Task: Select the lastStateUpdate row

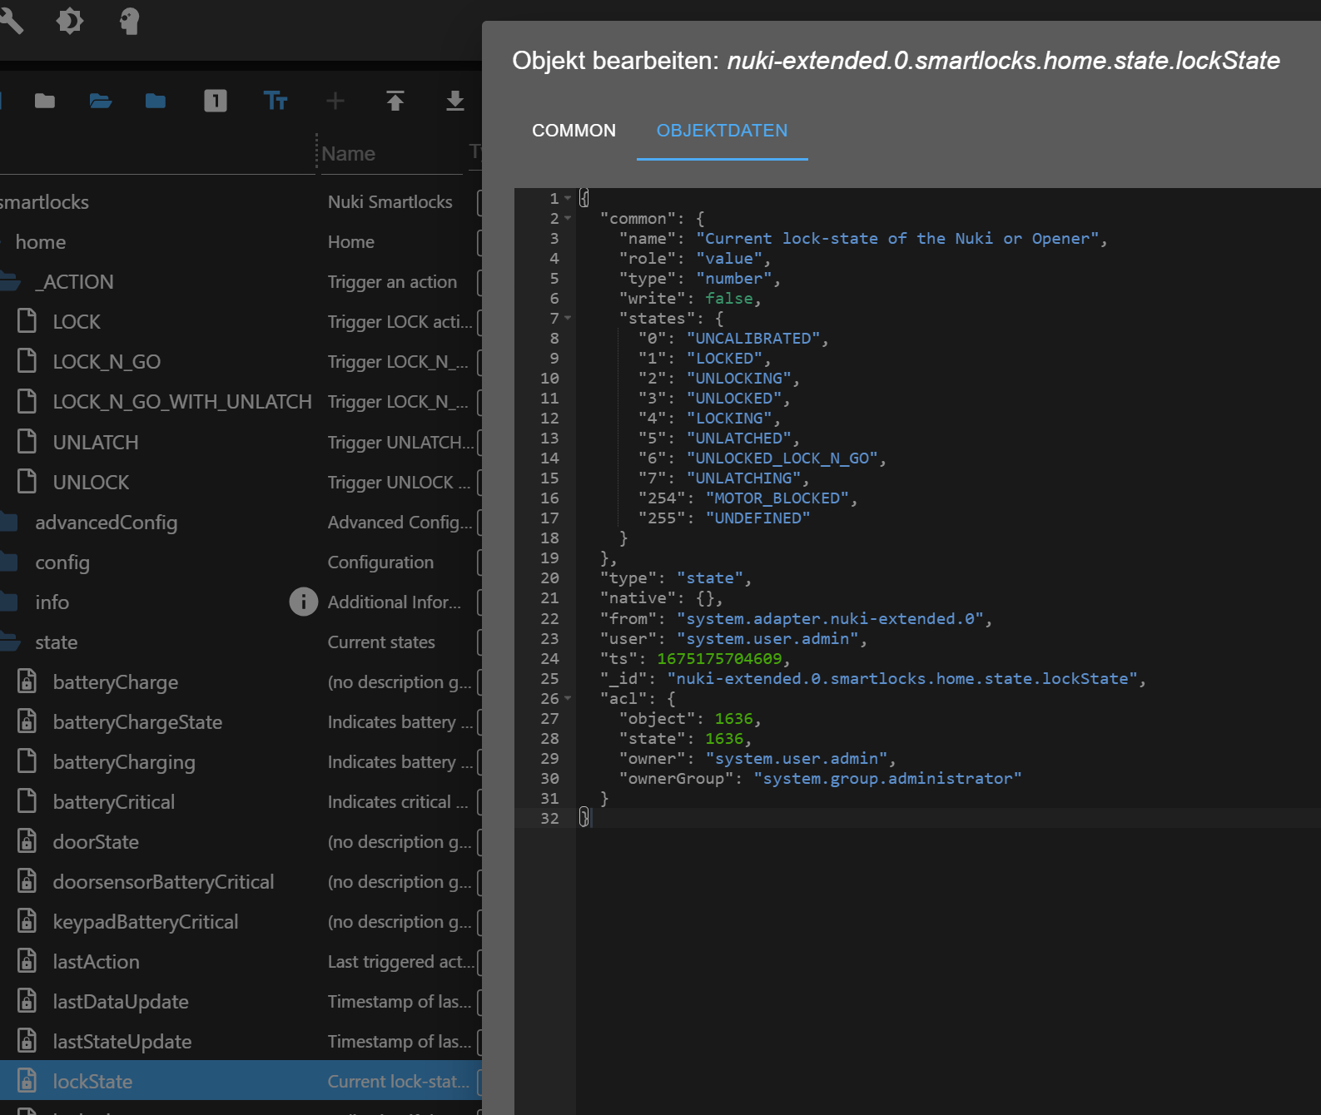Action: [x=241, y=1041]
